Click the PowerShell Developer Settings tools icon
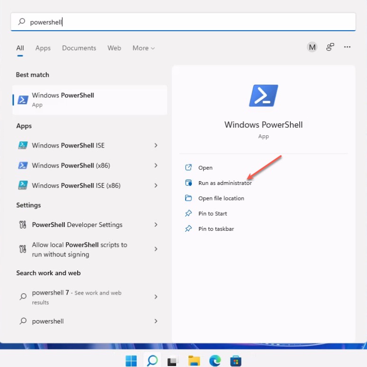Image resolution: width=367 pixels, height=367 pixels. (23, 225)
